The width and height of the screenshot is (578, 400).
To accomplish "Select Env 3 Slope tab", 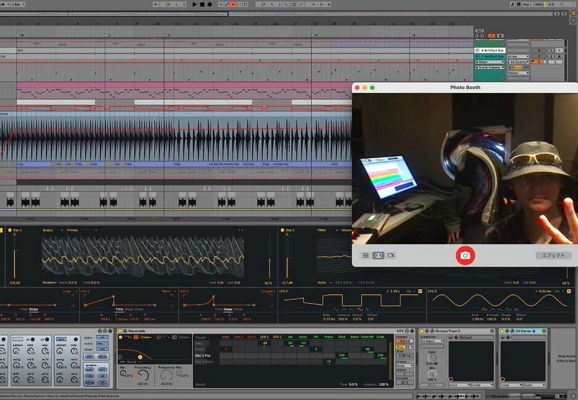I will pos(228,309).
